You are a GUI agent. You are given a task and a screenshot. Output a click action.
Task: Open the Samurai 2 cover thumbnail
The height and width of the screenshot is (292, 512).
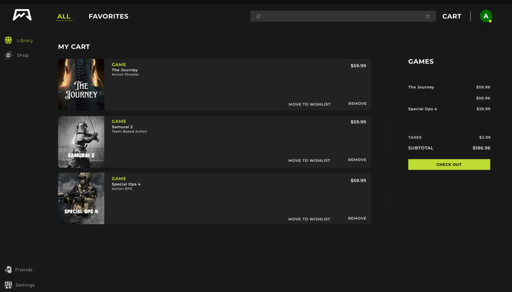[x=81, y=142]
